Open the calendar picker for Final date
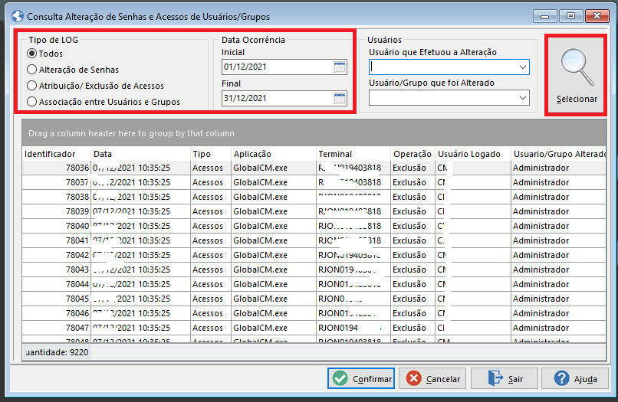The width and height of the screenshot is (618, 402). click(x=340, y=99)
